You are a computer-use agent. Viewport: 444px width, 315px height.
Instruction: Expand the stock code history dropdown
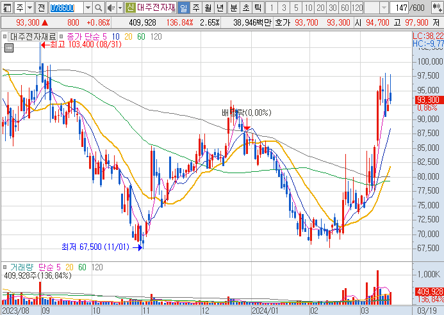[x=88, y=8]
